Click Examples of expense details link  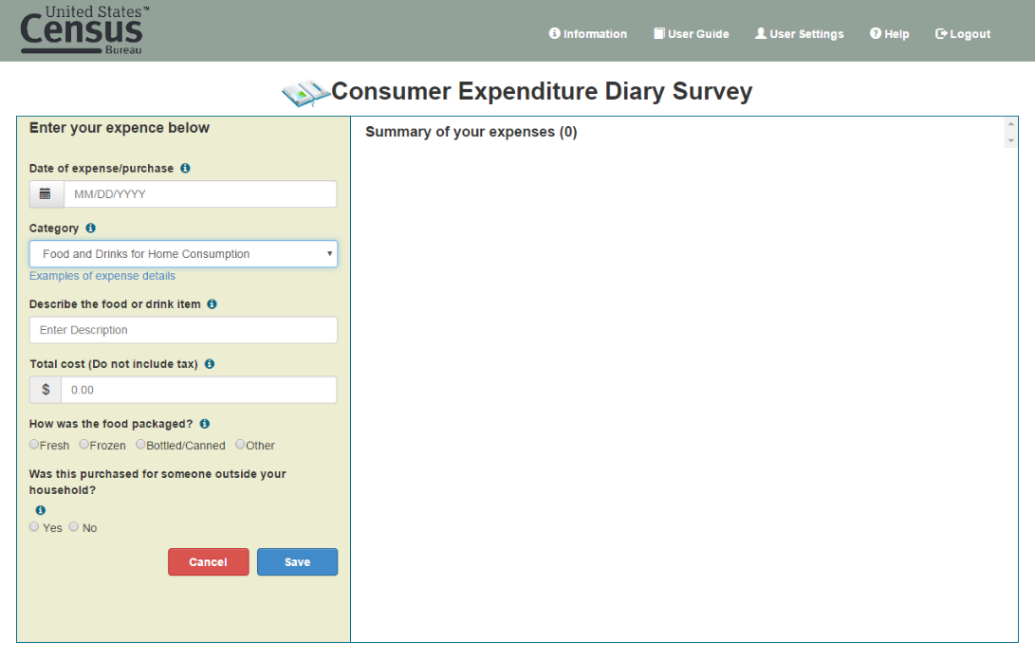pyautogui.click(x=102, y=276)
